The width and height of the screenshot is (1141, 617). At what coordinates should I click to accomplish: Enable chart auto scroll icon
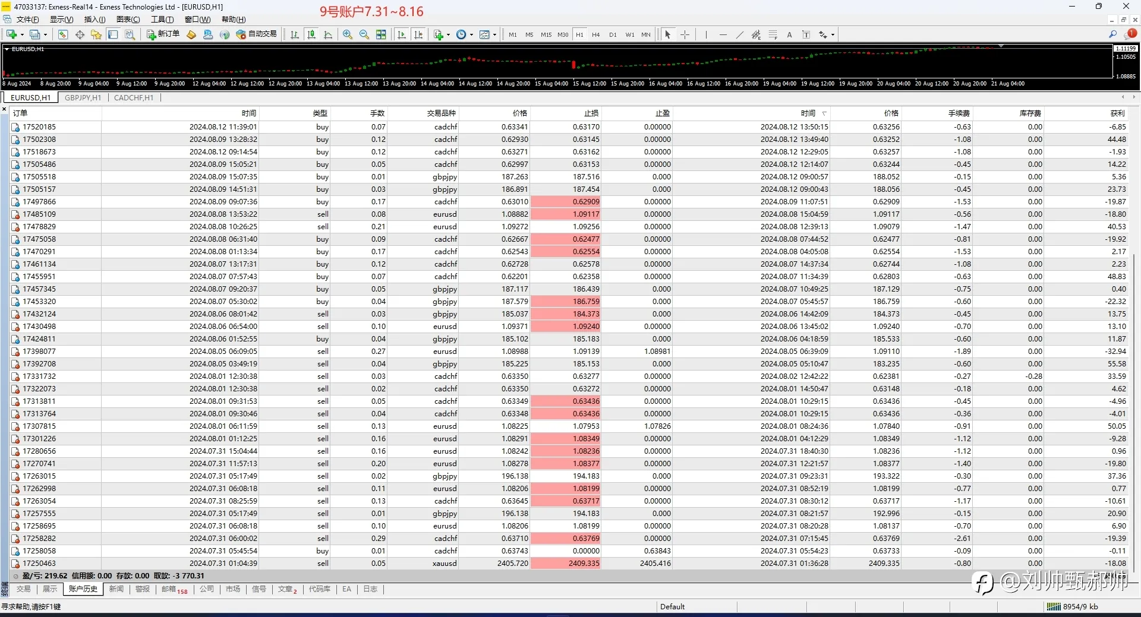402,34
